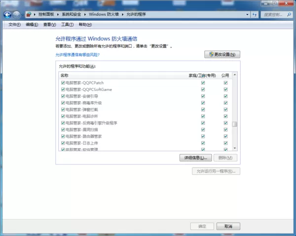The height and width of the screenshot is (236, 296).
Task: Minimize the firewall window
Action: 266,3
